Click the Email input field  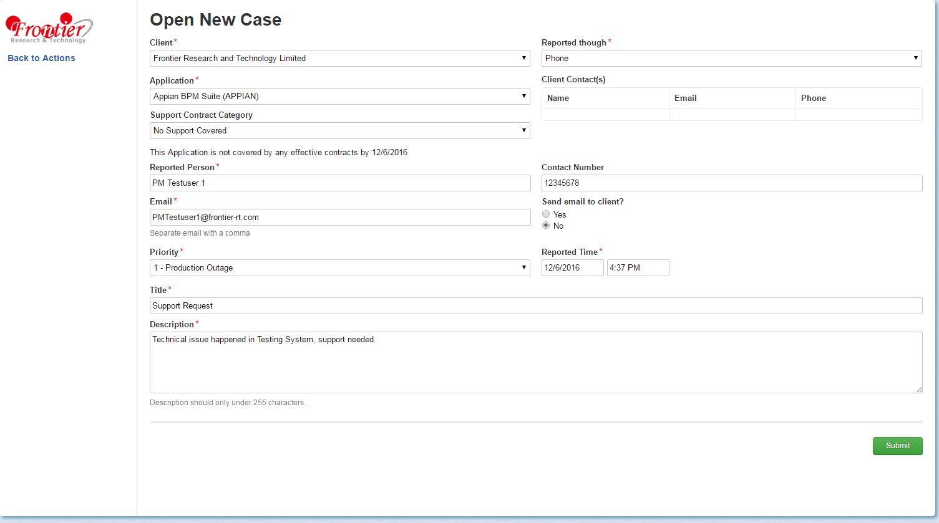[339, 218]
